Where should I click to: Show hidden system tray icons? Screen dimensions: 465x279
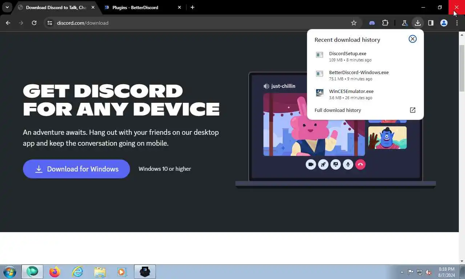point(402,272)
